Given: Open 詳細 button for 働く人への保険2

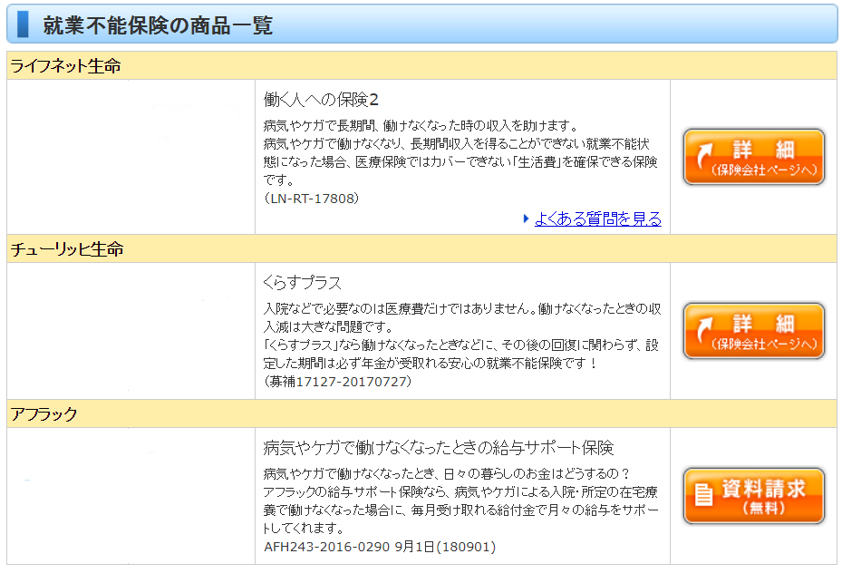Looking at the screenshot, I should pos(753,157).
